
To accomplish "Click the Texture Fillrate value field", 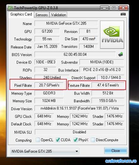I will (108, 85).
